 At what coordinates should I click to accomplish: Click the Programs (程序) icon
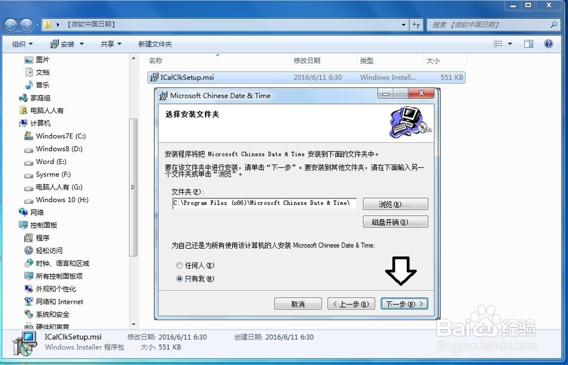point(28,238)
